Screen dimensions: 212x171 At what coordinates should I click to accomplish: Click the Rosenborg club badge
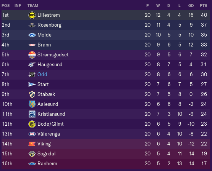[32, 25]
